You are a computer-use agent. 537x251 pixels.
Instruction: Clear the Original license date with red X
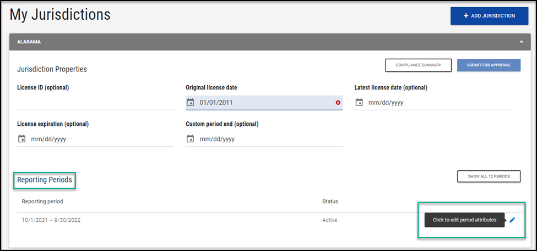338,103
